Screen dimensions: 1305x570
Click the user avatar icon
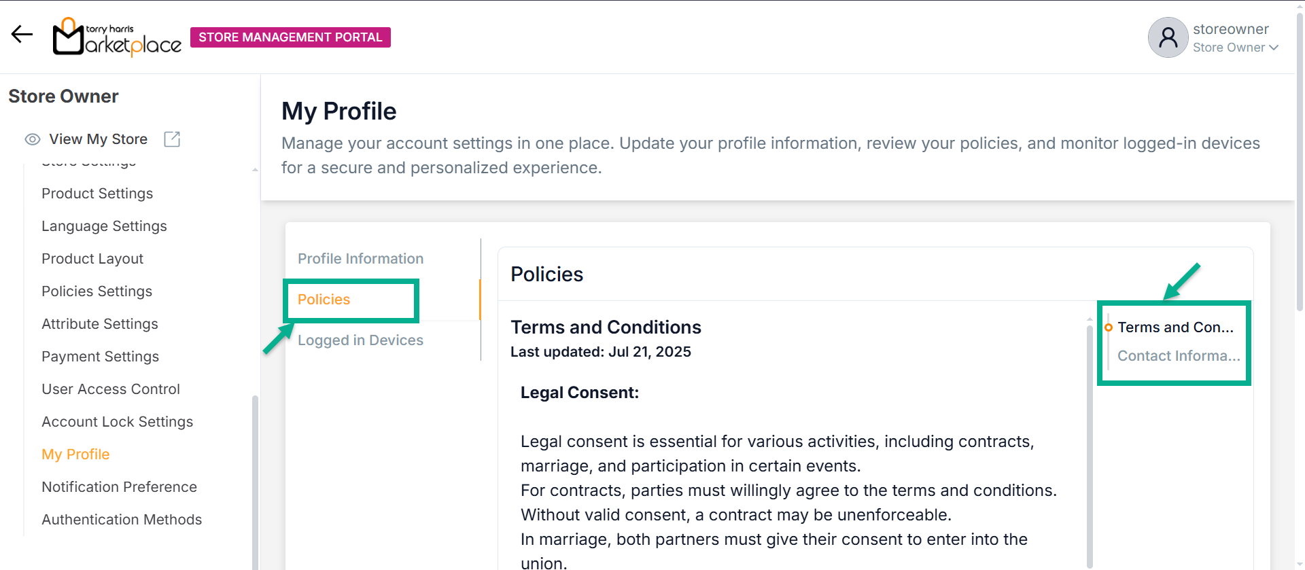tap(1168, 37)
